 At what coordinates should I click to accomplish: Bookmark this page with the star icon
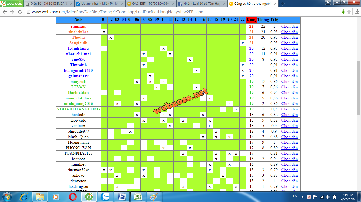[x=349, y=12]
